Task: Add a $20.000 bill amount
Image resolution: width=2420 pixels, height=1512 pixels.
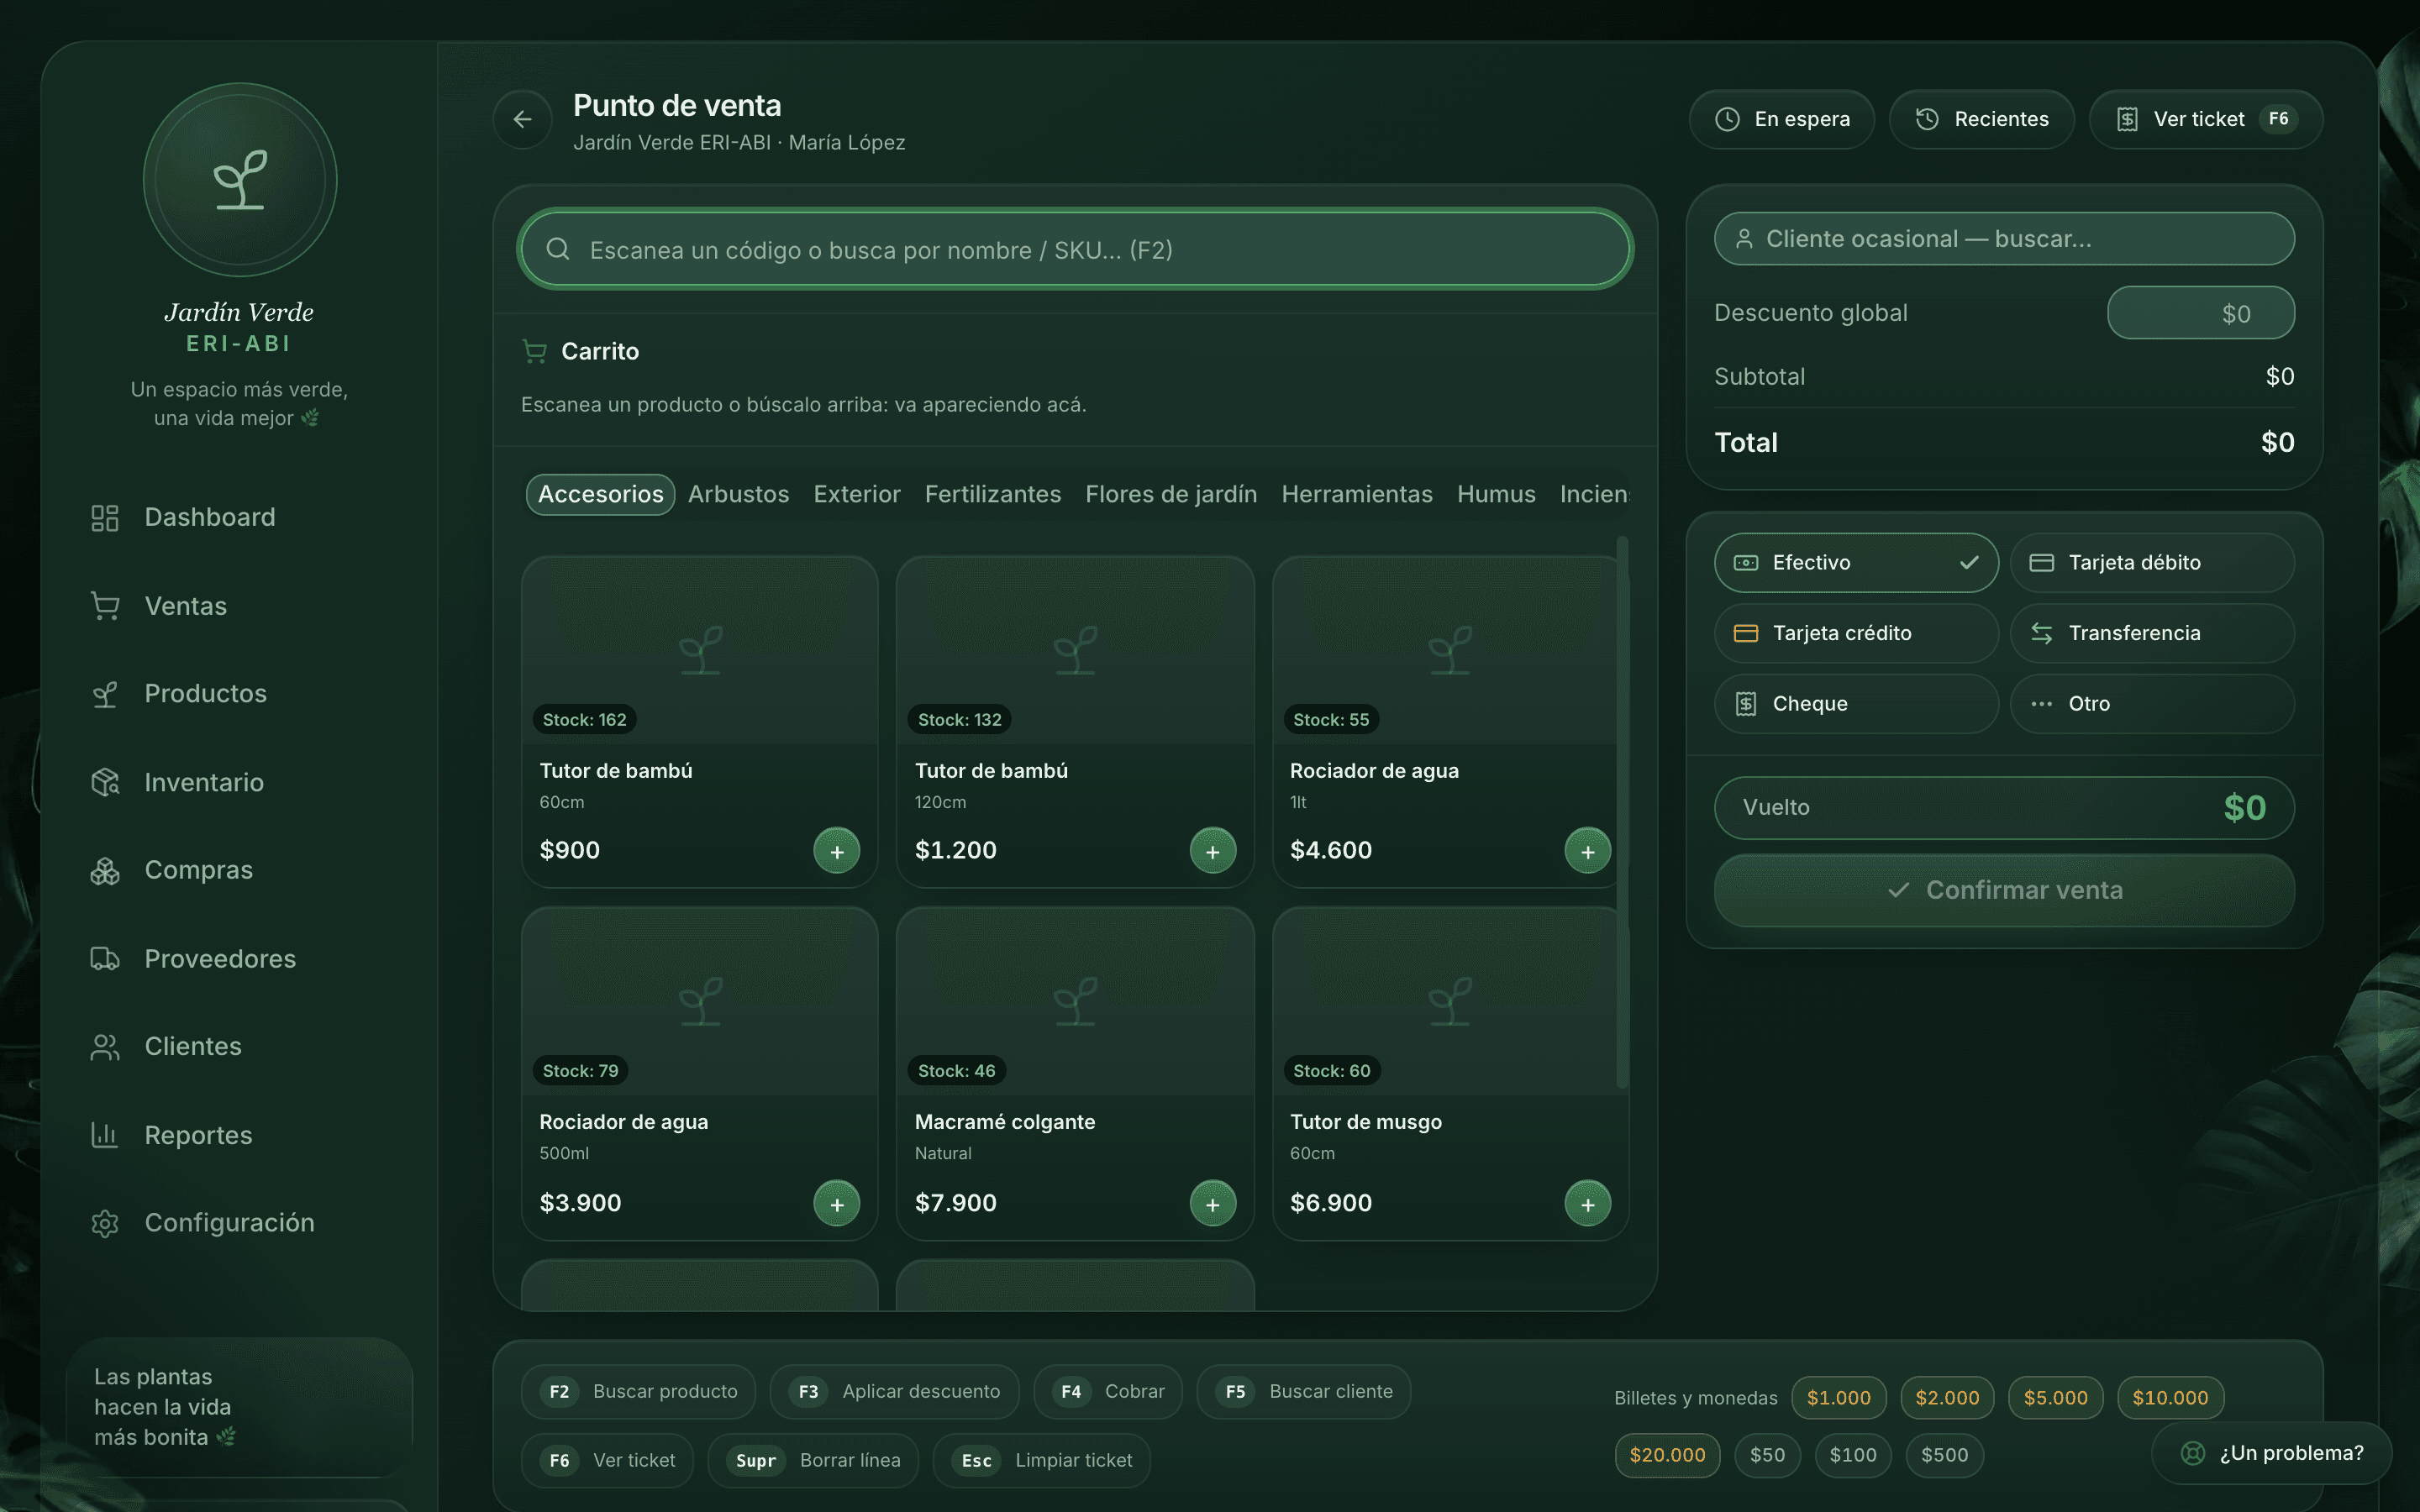Action: [x=1667, y=1455]
